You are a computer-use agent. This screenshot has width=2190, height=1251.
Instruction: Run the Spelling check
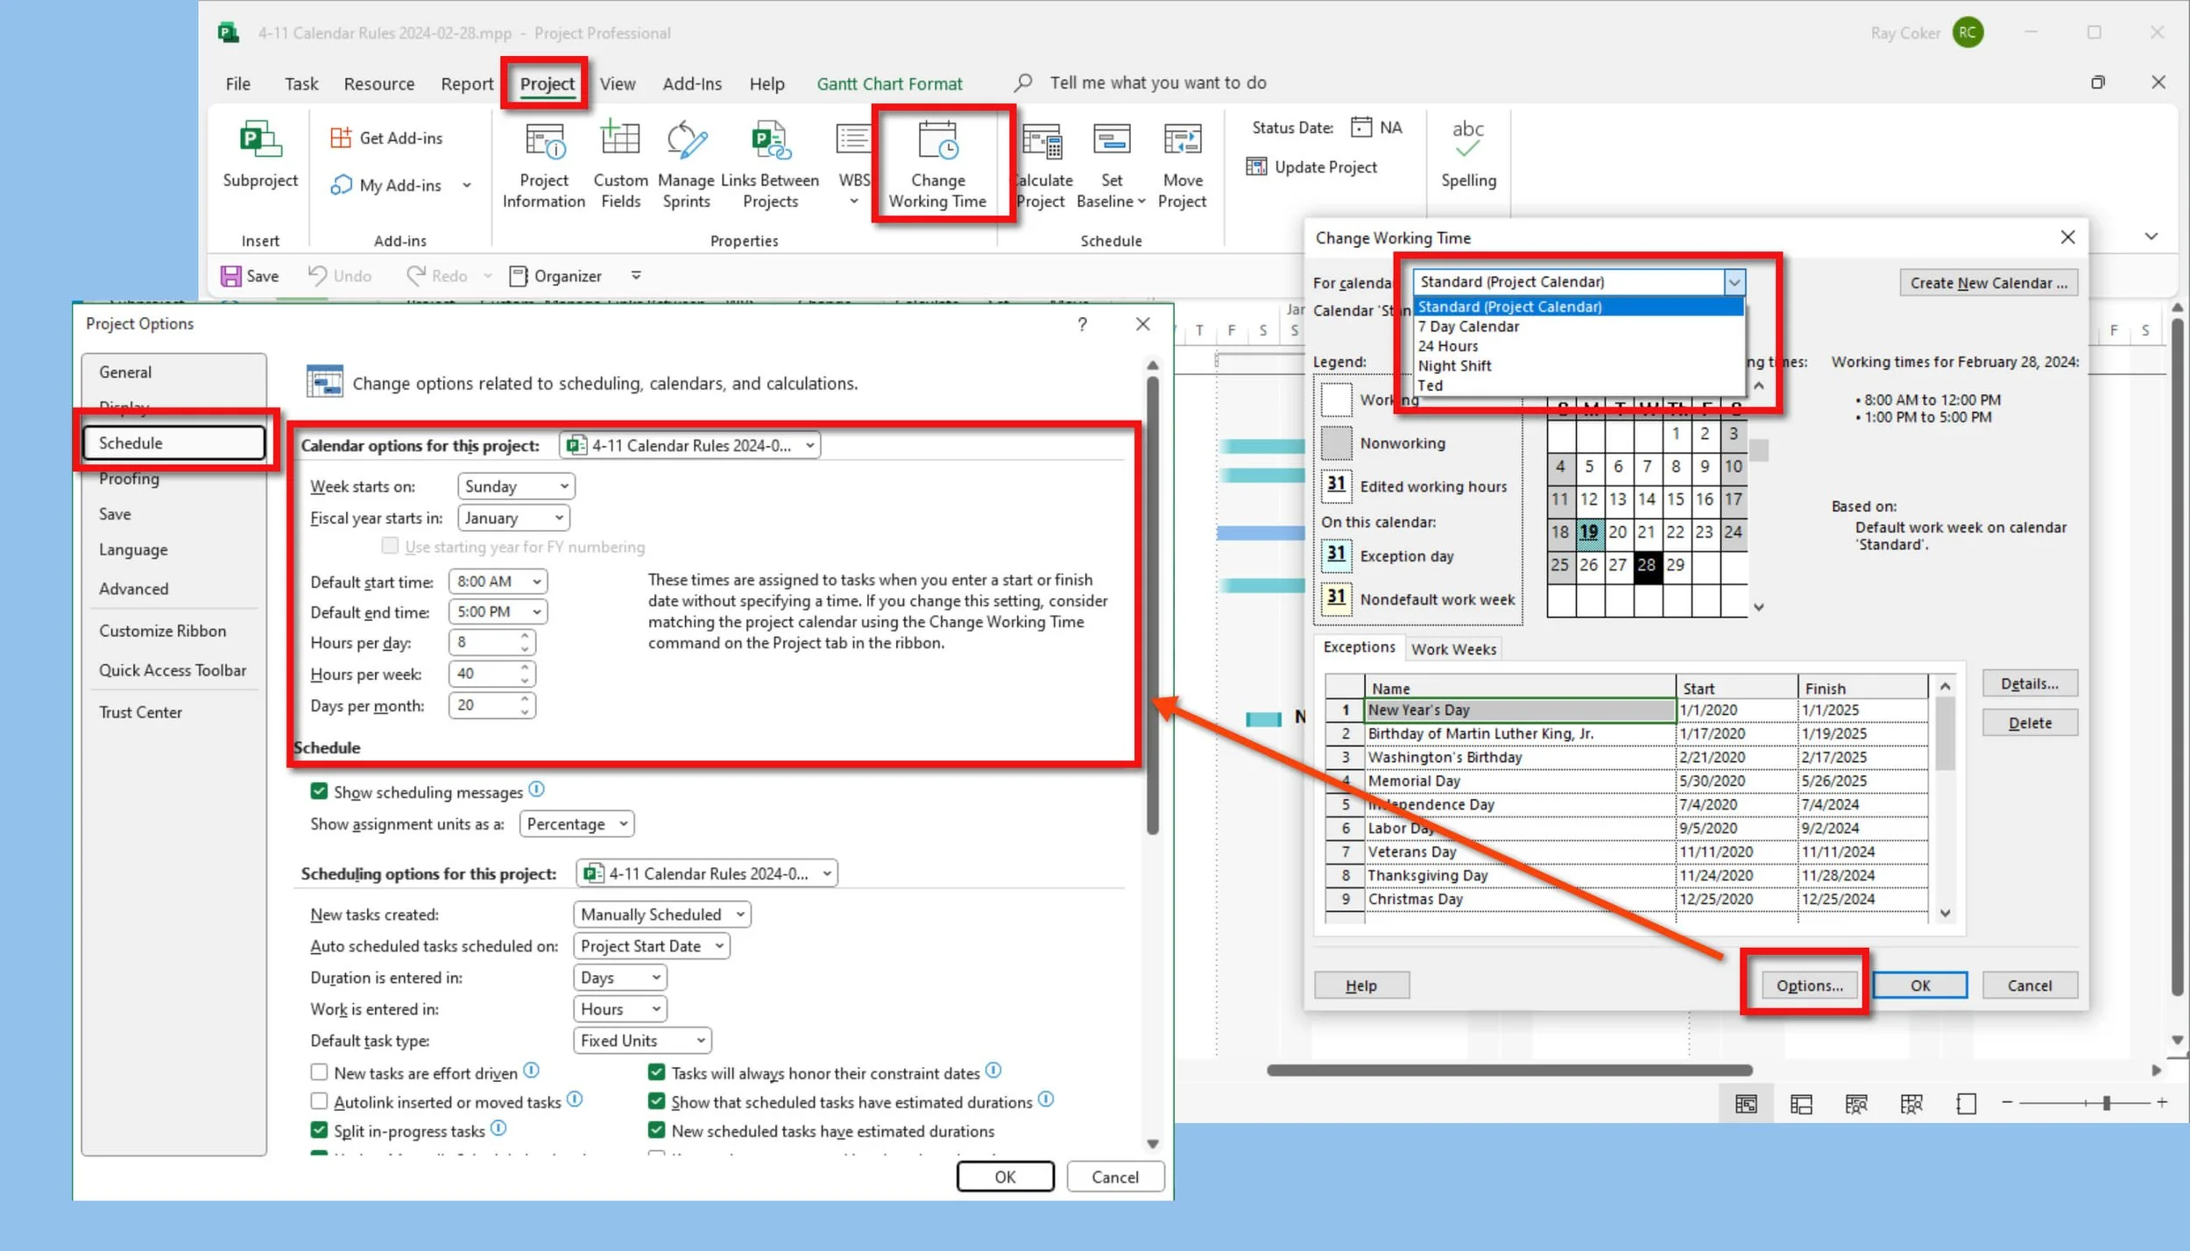pos(1468,155)
